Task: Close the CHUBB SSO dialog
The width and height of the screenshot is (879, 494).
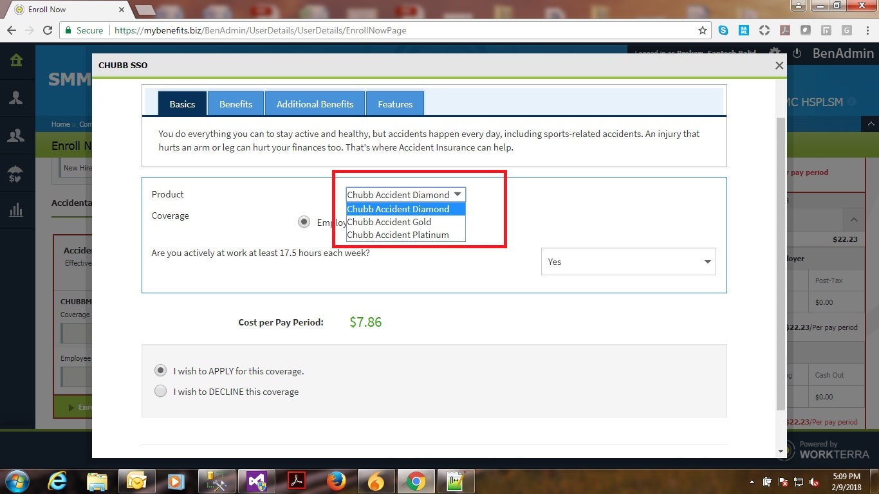Action: pyautogui.click(x=779, y=66)
